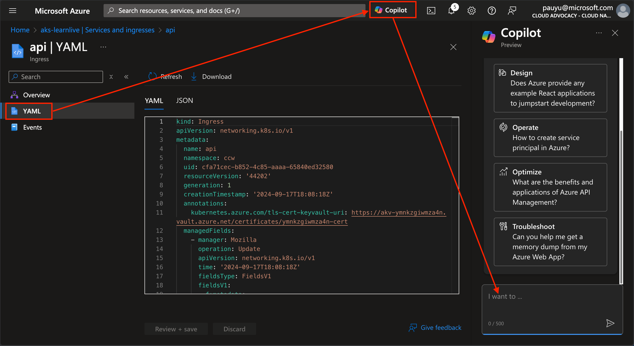Click the 'uid' line in the editor
Image resolution: width=634 pixels, height=346 pixels.
(258, 167)
